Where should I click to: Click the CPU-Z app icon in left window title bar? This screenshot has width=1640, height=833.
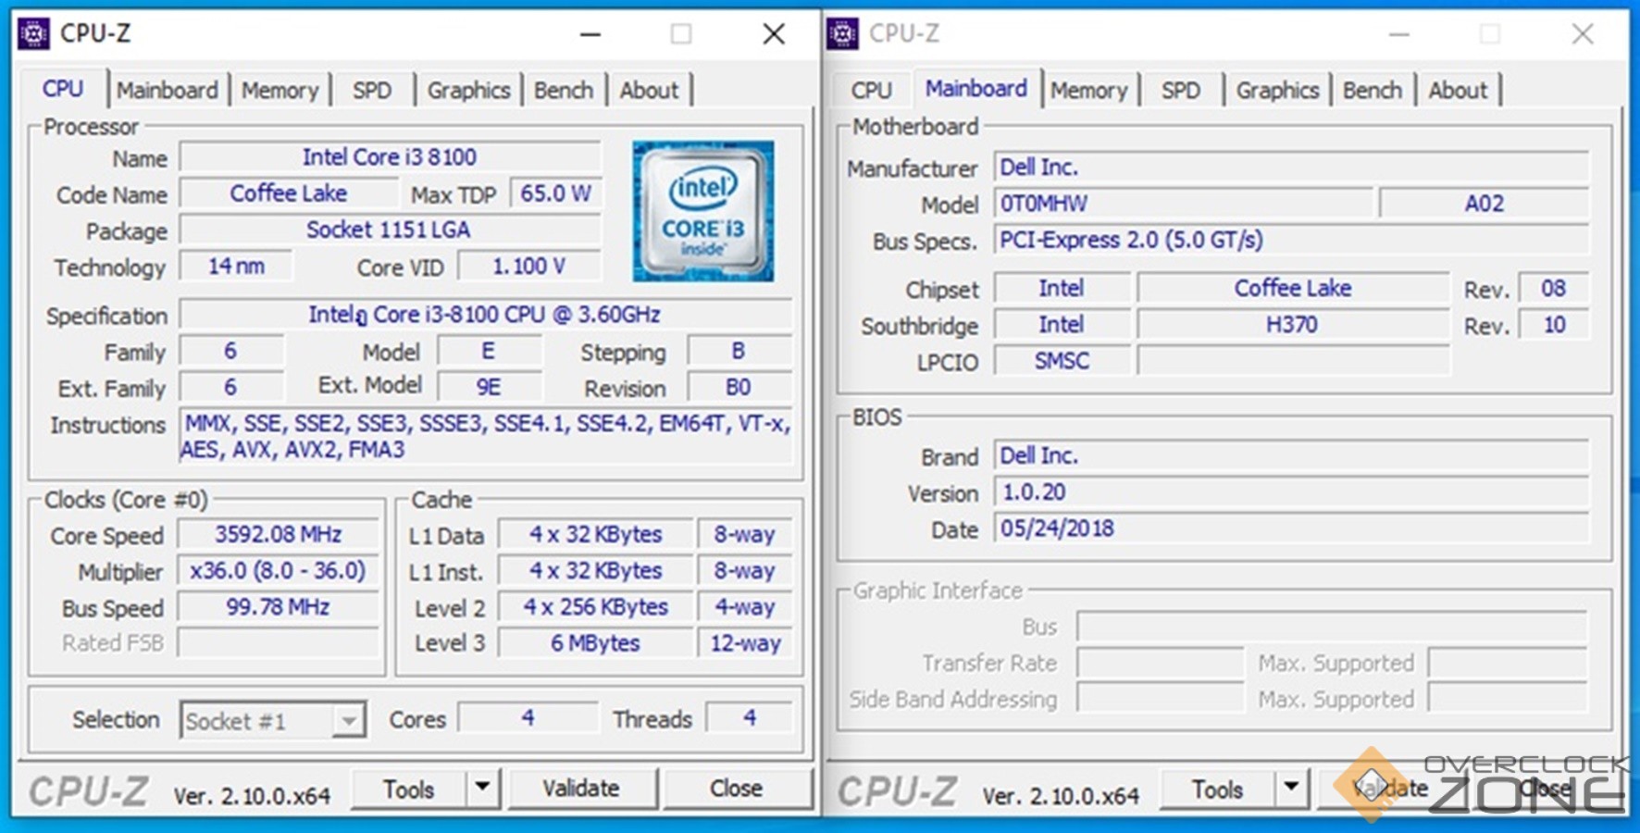(x=34, y=34)
